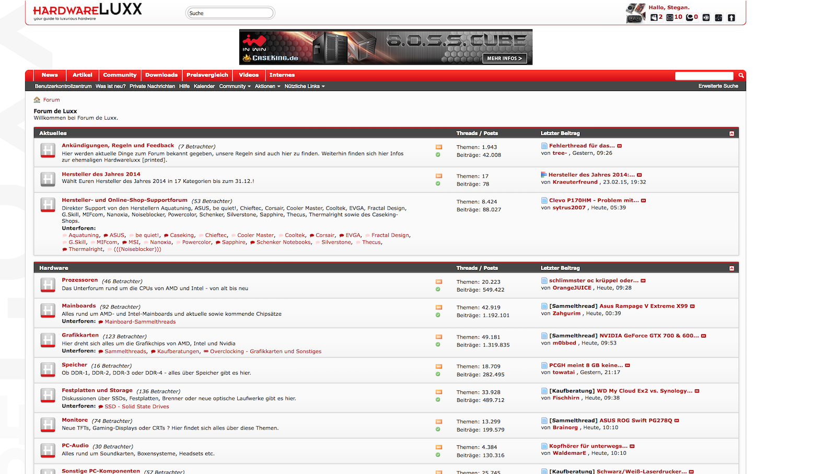Open the Community tab in red bar

pos(120,75)
